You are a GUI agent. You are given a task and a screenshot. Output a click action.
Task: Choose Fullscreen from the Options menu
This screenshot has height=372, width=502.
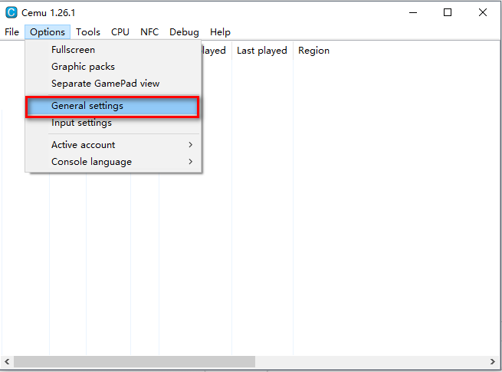[113, 50]
